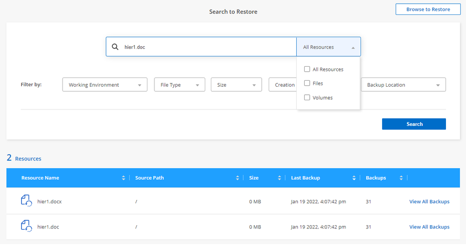Sort by Last Backup column arrows

pos(354,178)
